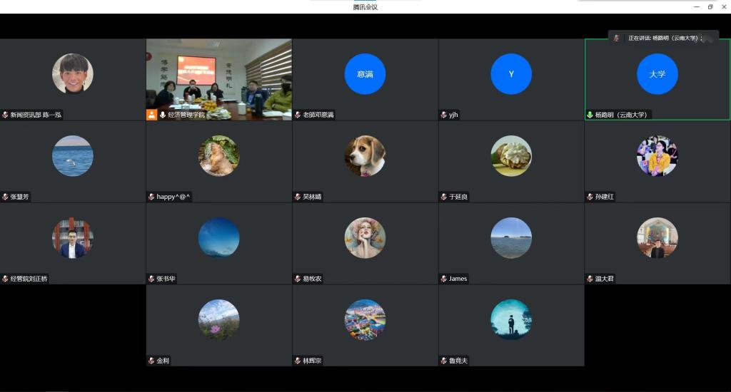
Task: Restore the 腾讯会议 window size
Action: (710, 6)
